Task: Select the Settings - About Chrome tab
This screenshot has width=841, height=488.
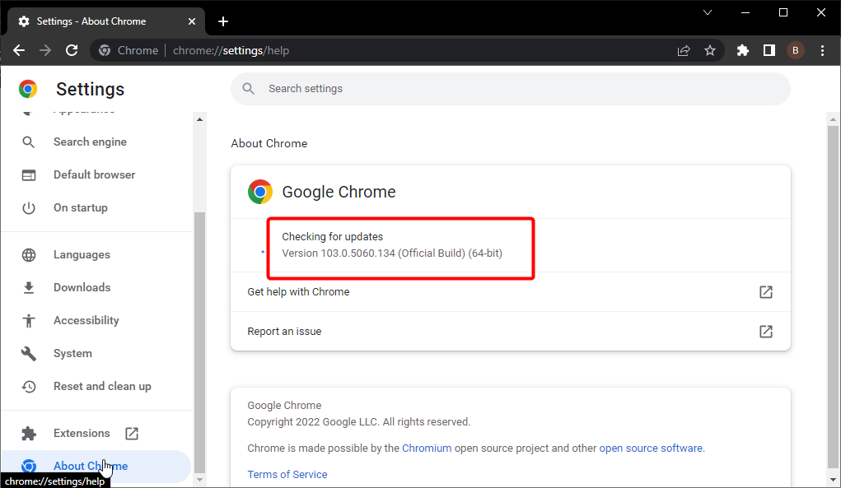Action: pyautogui.click(x=106, y=21)
